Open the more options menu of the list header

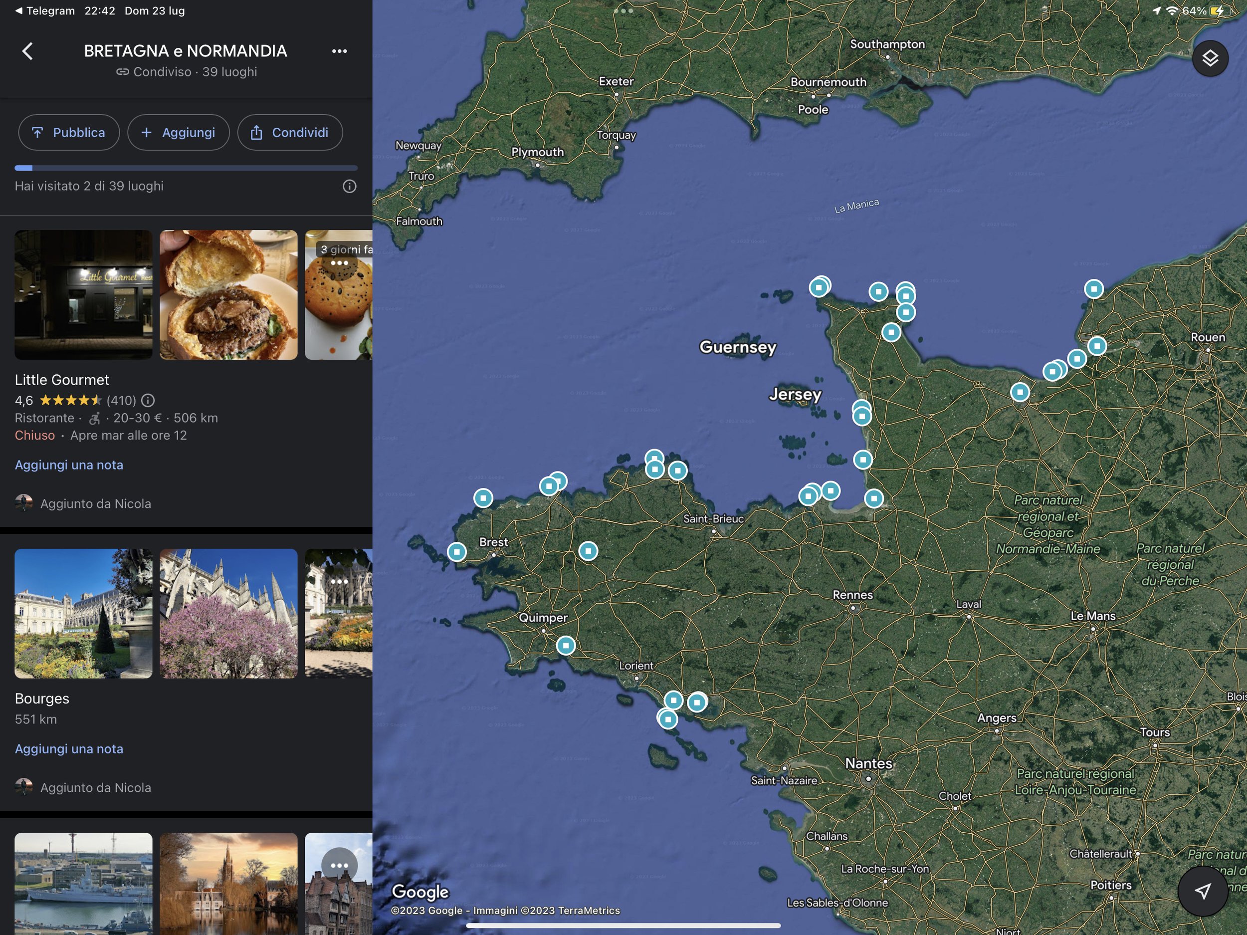pos(339,51)
